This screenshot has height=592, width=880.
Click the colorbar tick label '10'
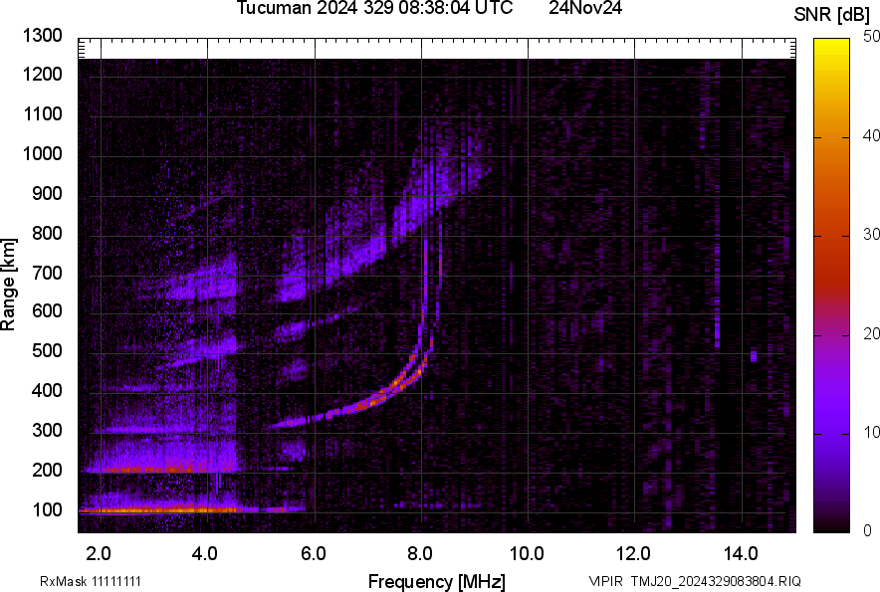pyautogui.click(x=871, y=432)
